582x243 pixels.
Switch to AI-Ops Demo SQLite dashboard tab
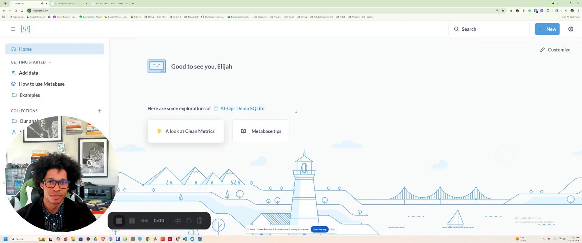pyautogui.click(x=110, y=3)
